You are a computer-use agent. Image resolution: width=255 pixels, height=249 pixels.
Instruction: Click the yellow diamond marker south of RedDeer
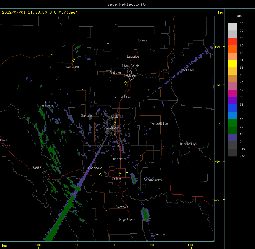(x=126, y=83)
